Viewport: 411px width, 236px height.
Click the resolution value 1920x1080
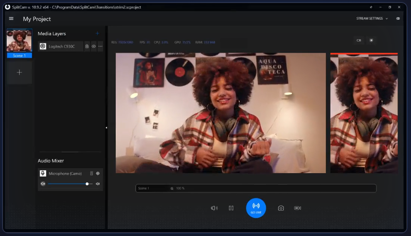[x=125, y=42]
